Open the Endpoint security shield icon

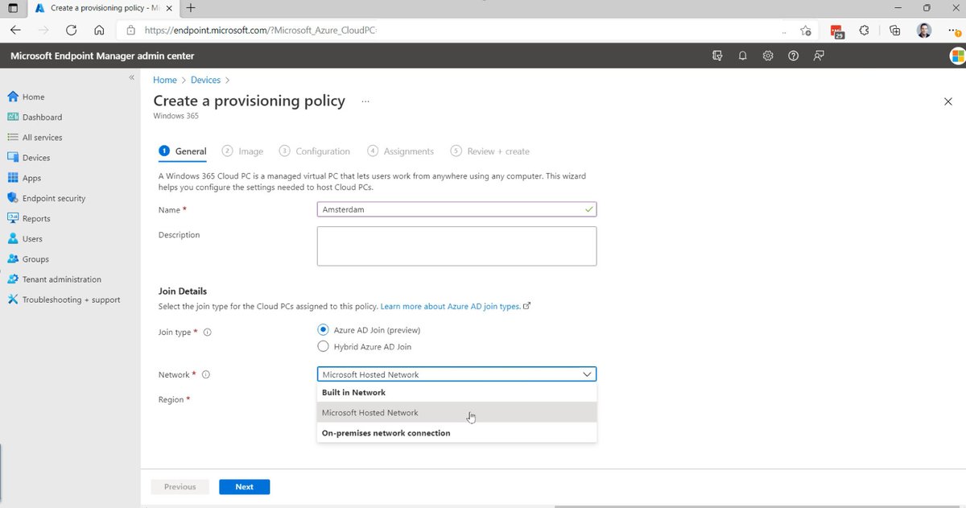13,198
